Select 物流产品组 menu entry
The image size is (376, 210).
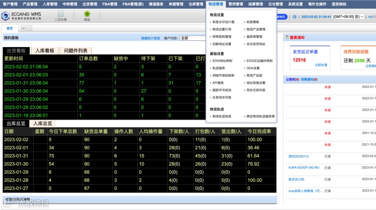254,75
